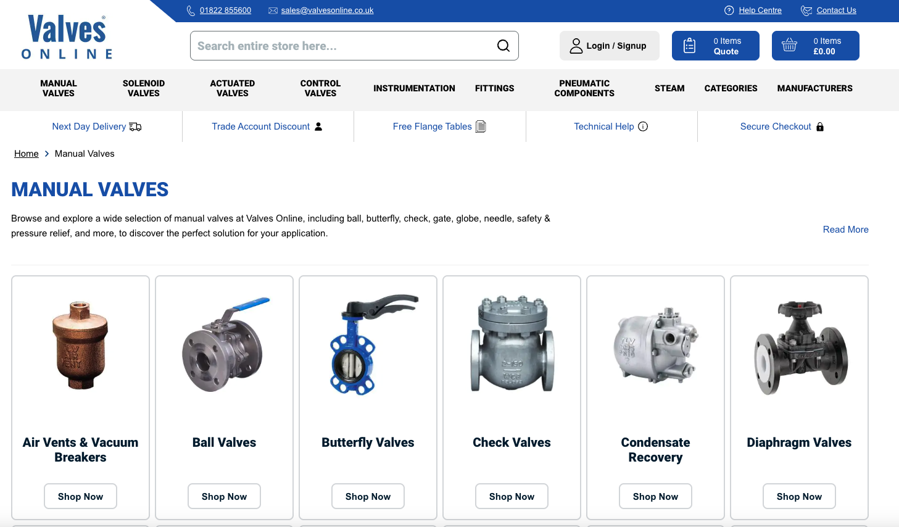Open the Control Valves menu
The width and height of the screenshot is (899, 527).
click(x=320, y=88)
